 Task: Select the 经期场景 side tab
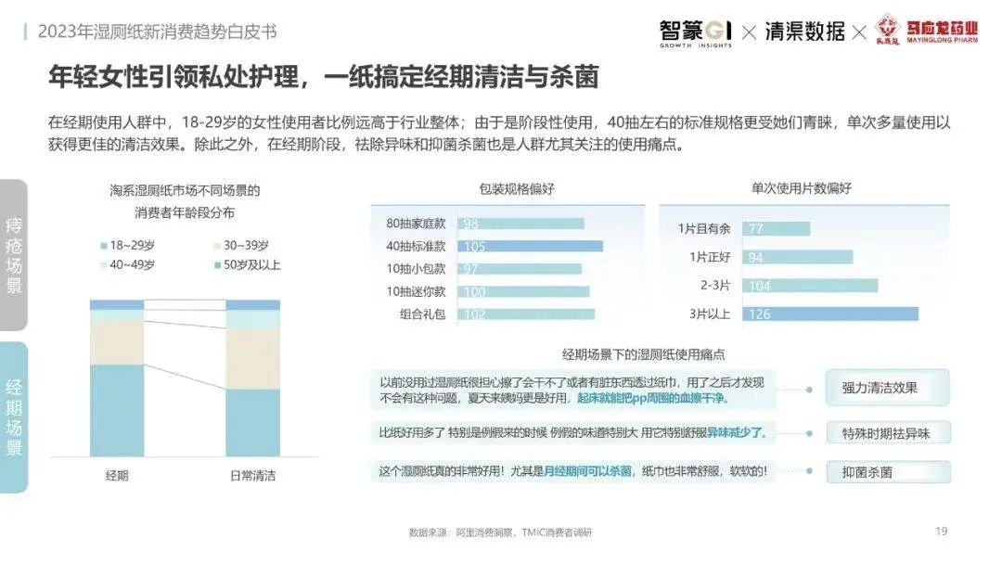pos(14,417)
